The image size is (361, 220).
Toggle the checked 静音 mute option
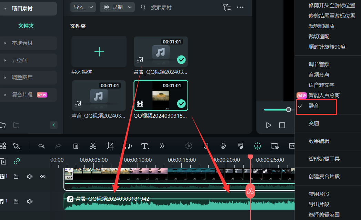pyautogui.click(x=316, y=106)
